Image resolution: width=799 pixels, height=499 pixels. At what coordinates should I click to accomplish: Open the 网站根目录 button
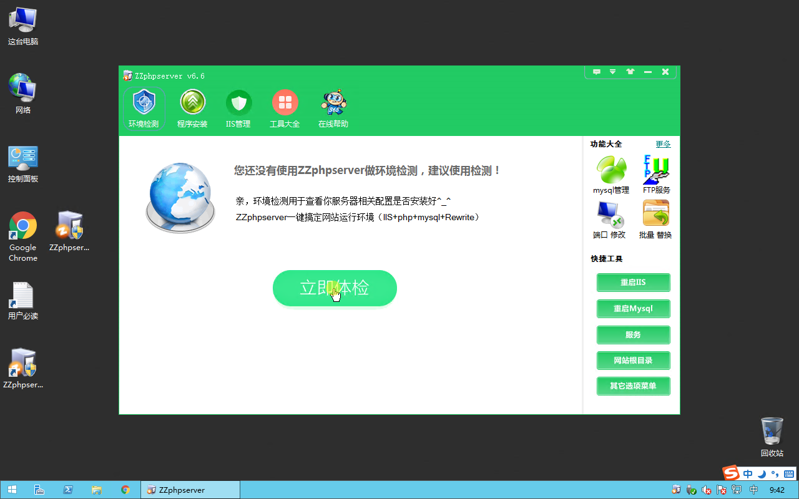coord(633,361)
